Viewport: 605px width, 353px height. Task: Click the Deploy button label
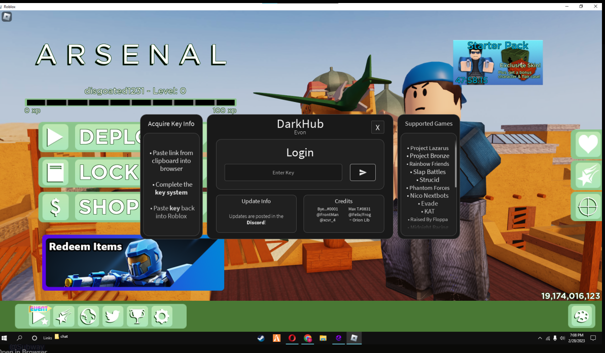109,137
